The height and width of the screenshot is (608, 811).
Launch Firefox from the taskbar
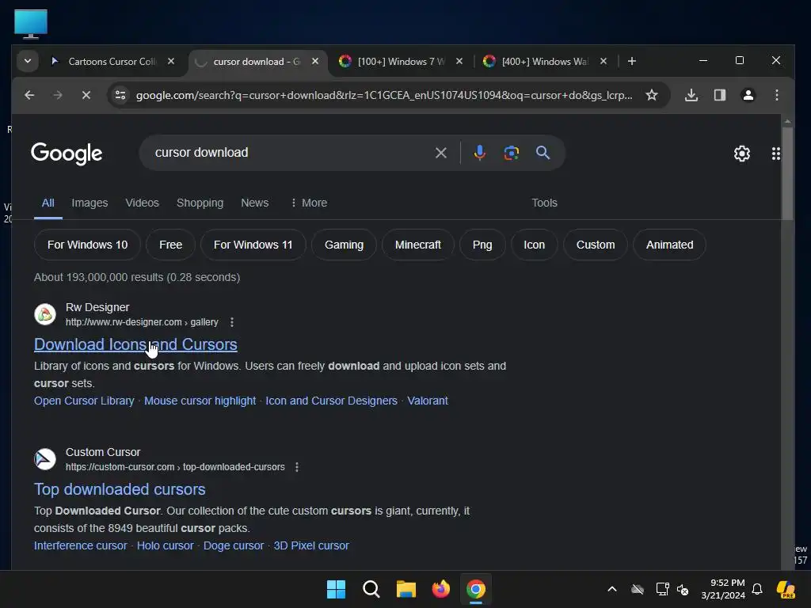click(441, 589)
